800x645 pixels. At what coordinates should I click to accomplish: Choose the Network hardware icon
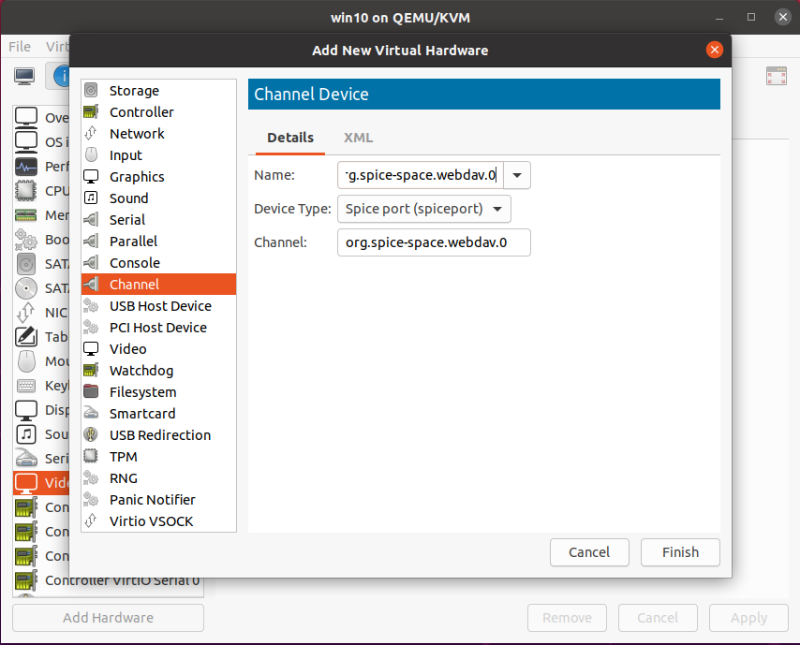click(x=91, y=133)
